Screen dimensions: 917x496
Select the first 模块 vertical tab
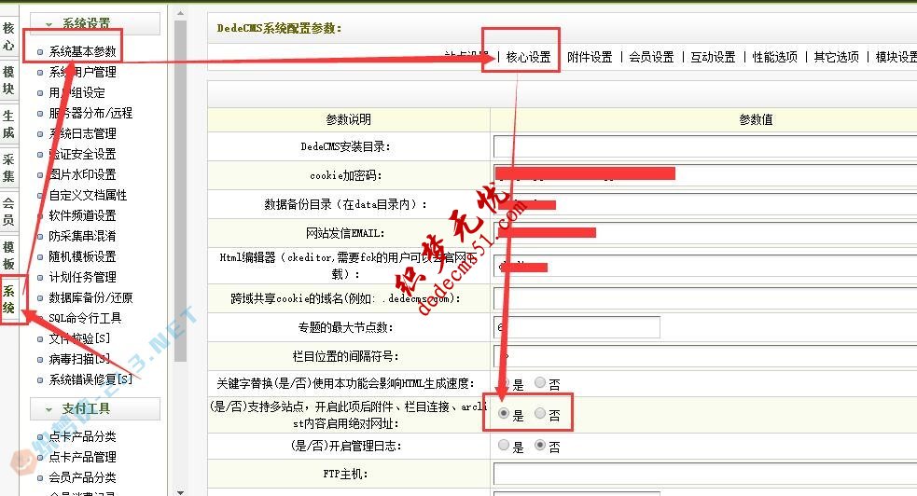8,80
